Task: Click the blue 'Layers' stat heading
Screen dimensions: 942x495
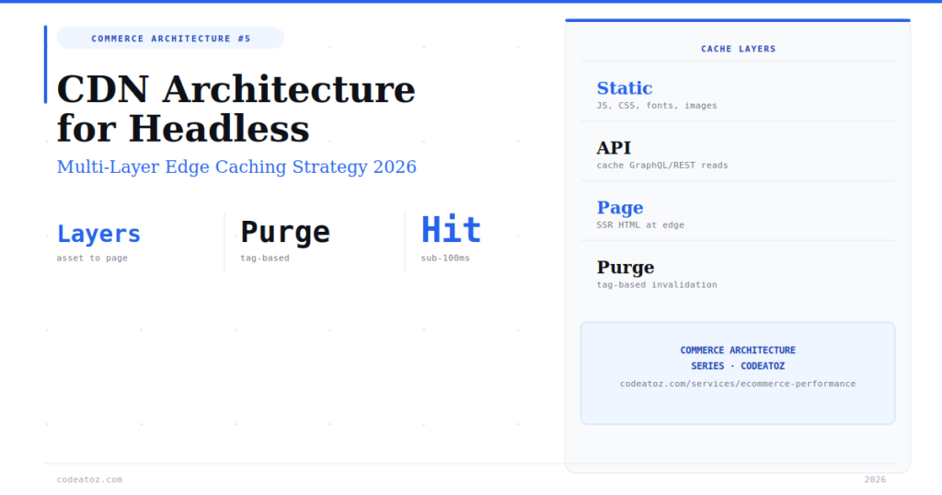Action: click(x=98, y=234)
